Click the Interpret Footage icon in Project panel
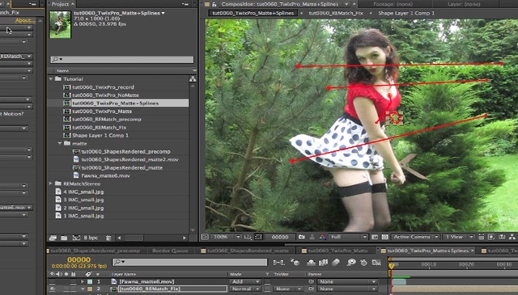This screenshot has height=295, width=518. 53,238
